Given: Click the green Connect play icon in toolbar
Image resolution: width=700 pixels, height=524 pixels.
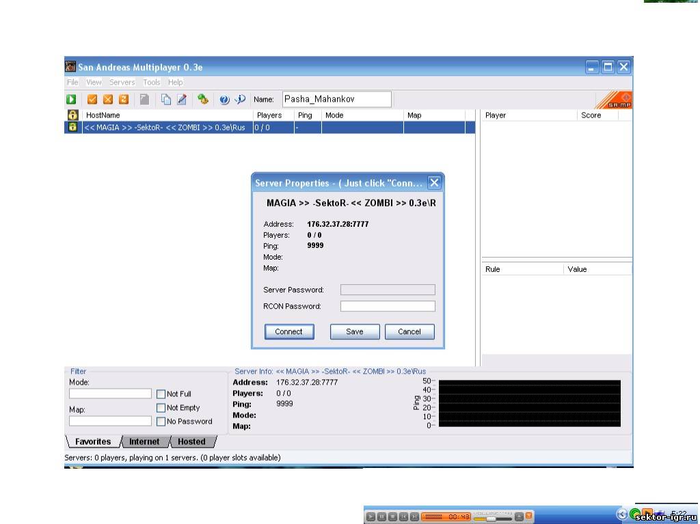Looking at the screenshot, I should point(71,99).
